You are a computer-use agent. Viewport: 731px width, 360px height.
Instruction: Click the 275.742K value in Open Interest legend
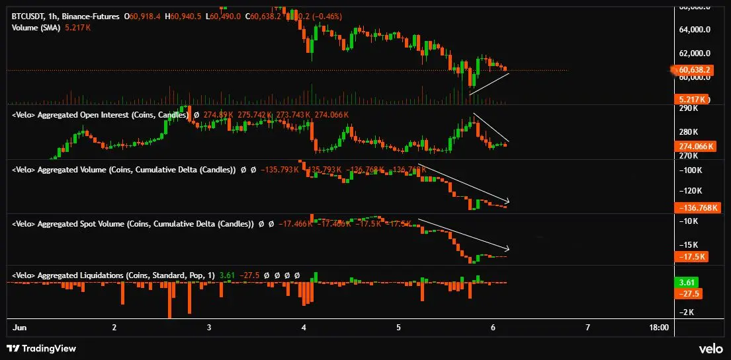255,114
